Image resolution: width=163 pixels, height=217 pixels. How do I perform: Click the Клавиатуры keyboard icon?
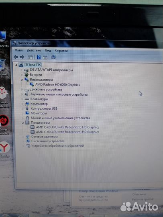point(27,99)
